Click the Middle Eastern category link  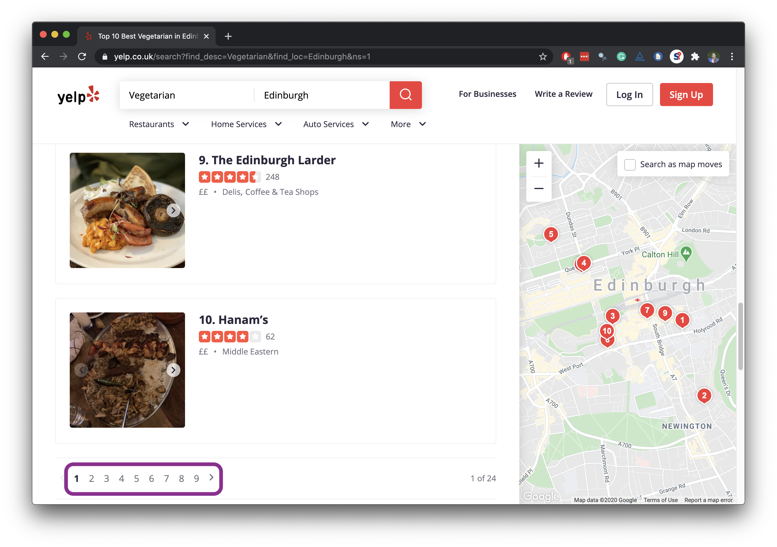tap(250, 351)
